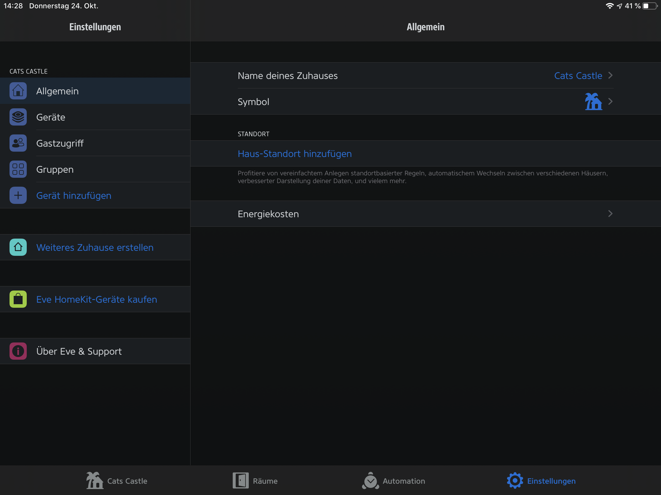This screenshot has height=495, width=661.
Task: Switch to the Automation tab
Action: [393, 481]
